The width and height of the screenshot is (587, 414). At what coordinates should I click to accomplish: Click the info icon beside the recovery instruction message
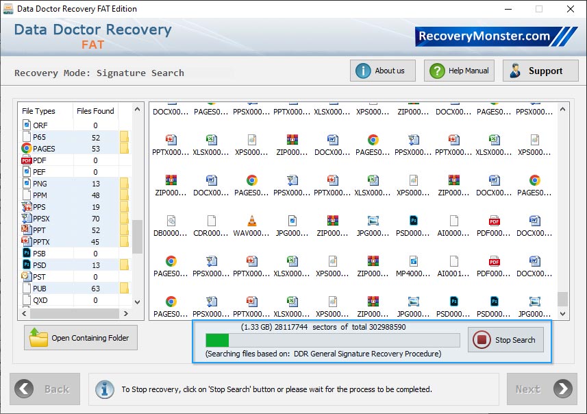(x=104, y=389)
